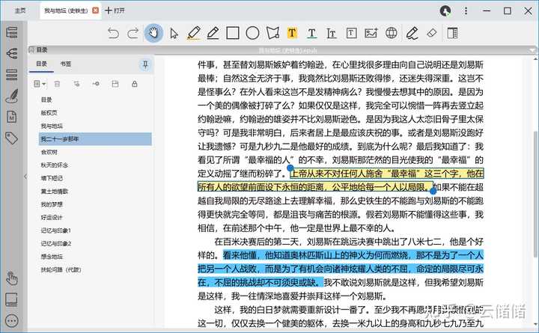Image resolution: width=539 pixels, height=333 pixels.
Task: Select the eraser tool
Action: click(432, 33)
